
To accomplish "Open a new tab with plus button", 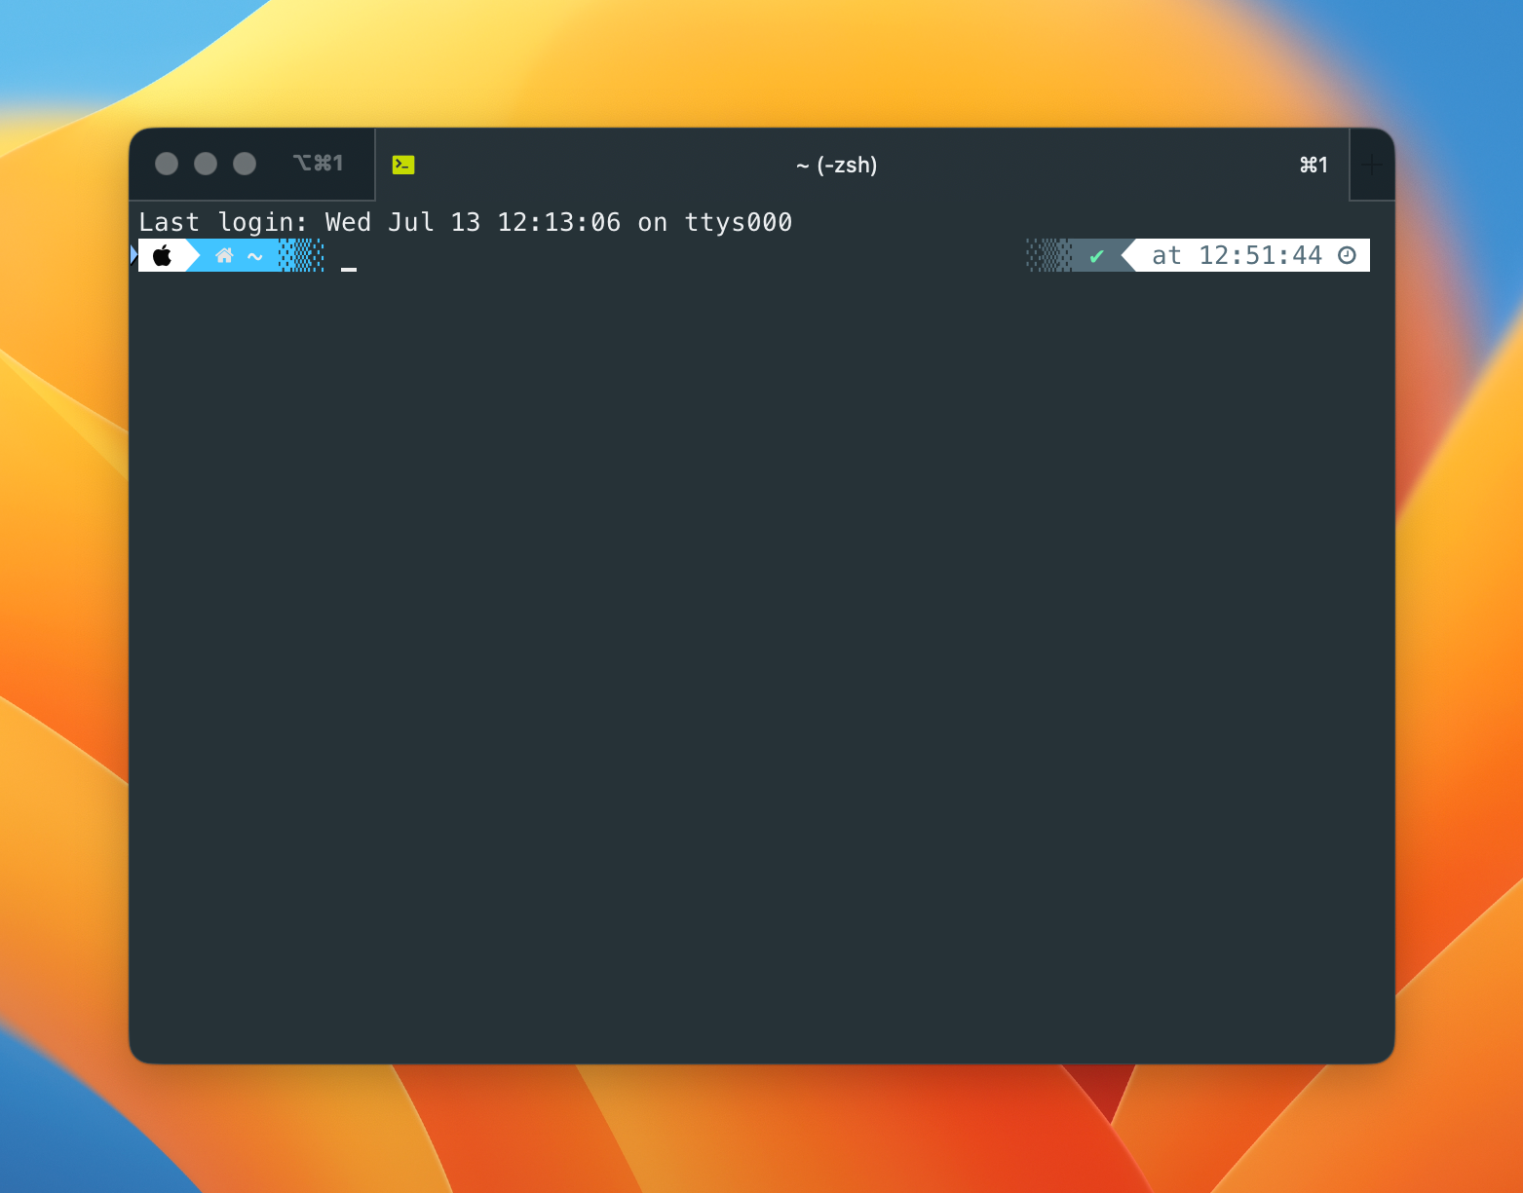I will pyautogui.click(x=1372, y=165).
